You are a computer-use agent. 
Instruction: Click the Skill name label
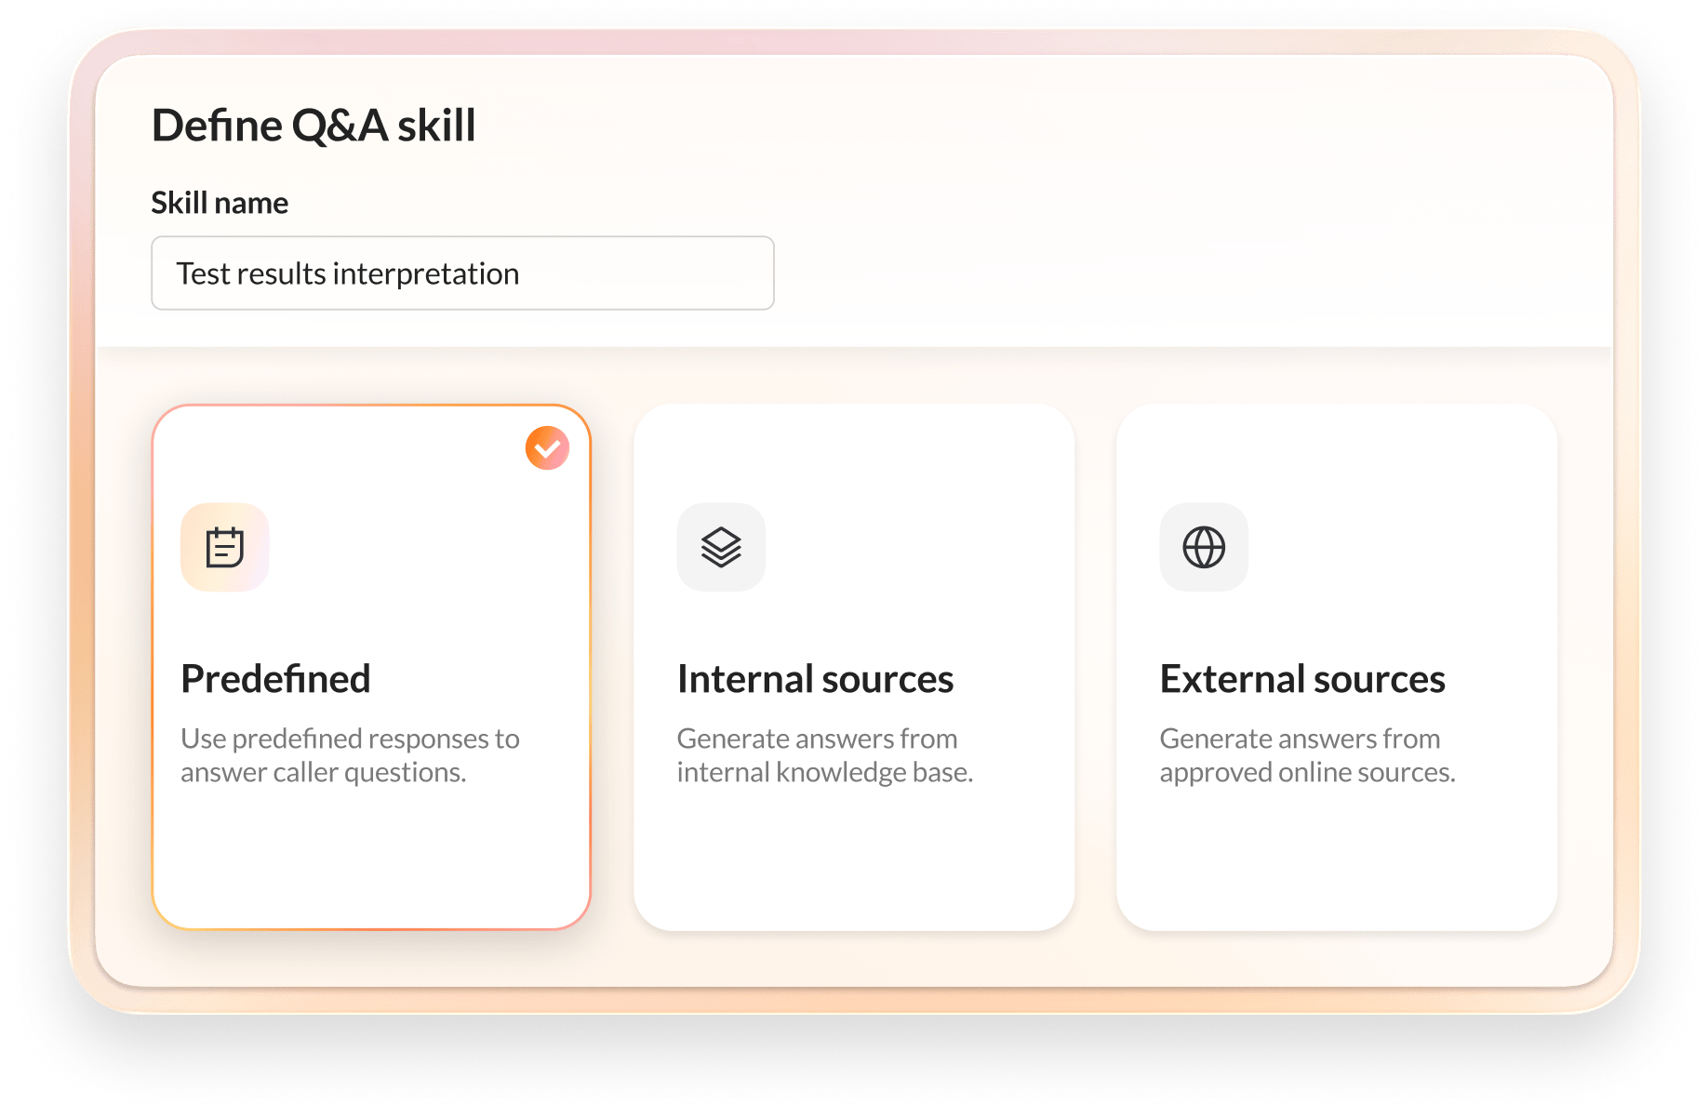220,202
